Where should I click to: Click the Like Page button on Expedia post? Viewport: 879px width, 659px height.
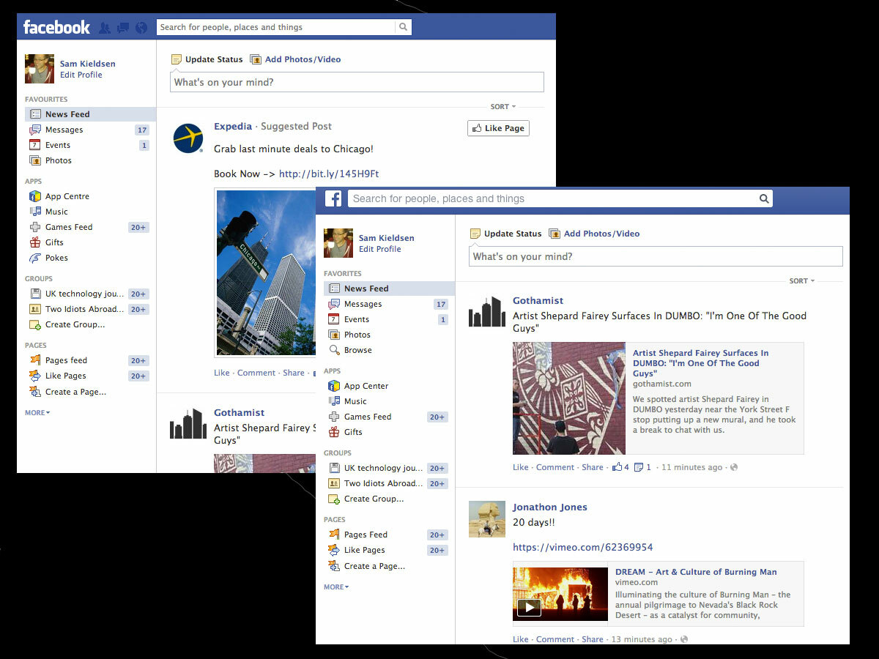pos(498,128)
